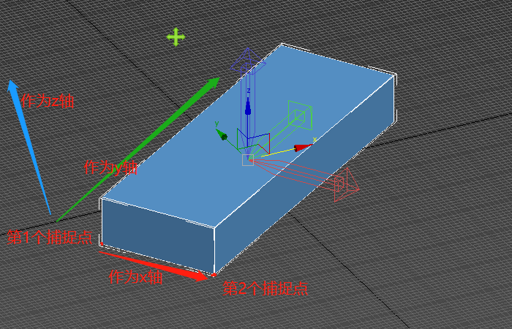This screenshot has width=512, height=329.
Task: Select the red X-axis gizmo arrowhead
Action: pos(302,148)
